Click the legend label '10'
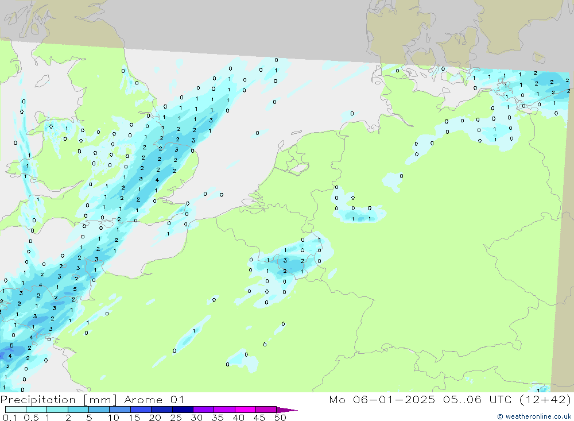574x421 pixels. pyautogui.click(x=114, y=418)
